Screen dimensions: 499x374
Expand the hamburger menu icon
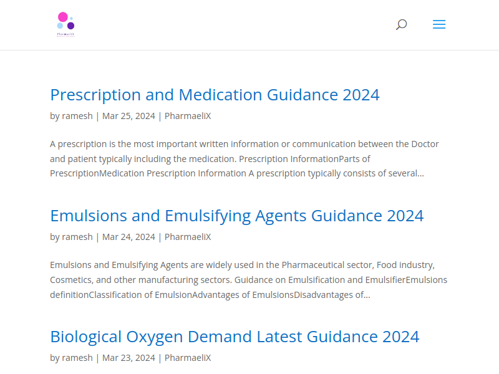(x=439, y=24)
